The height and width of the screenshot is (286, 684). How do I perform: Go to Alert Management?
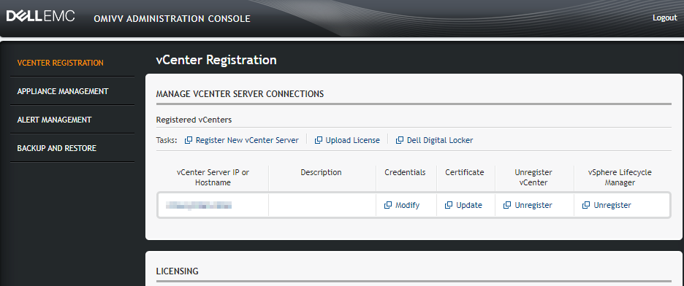pos(55,120)
